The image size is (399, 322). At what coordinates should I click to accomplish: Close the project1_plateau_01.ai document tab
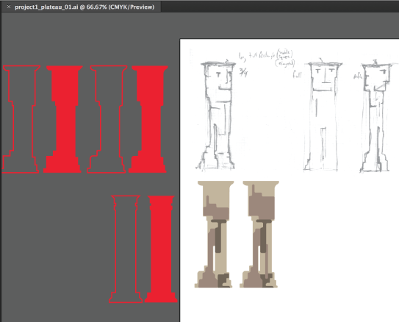[9, 7]
